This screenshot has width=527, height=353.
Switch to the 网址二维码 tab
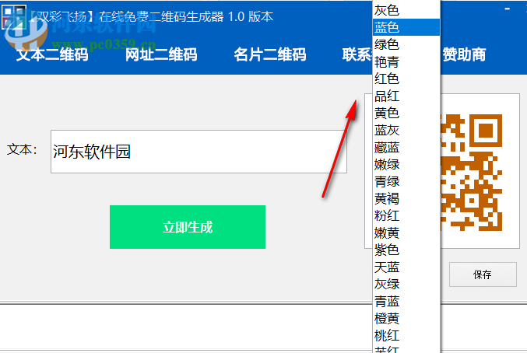(x=161, y=54)
